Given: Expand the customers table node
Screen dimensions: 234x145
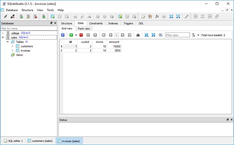Looking at the screenshot, I should tap(12, 46).
